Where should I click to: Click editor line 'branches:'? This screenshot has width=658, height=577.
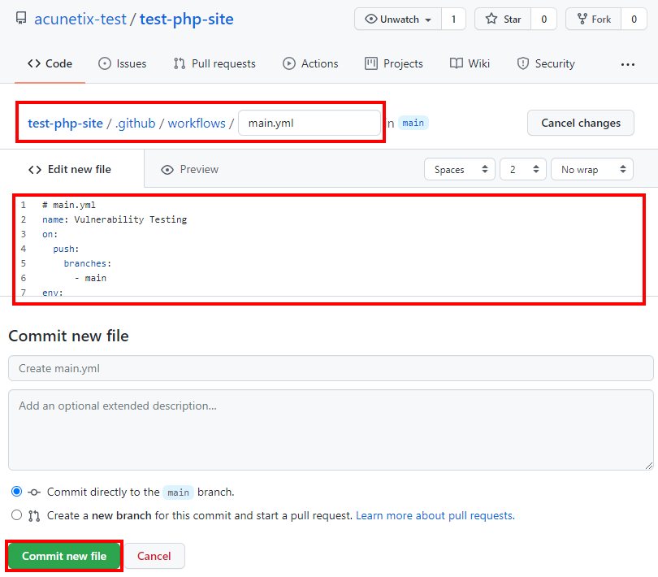point(87,264)
